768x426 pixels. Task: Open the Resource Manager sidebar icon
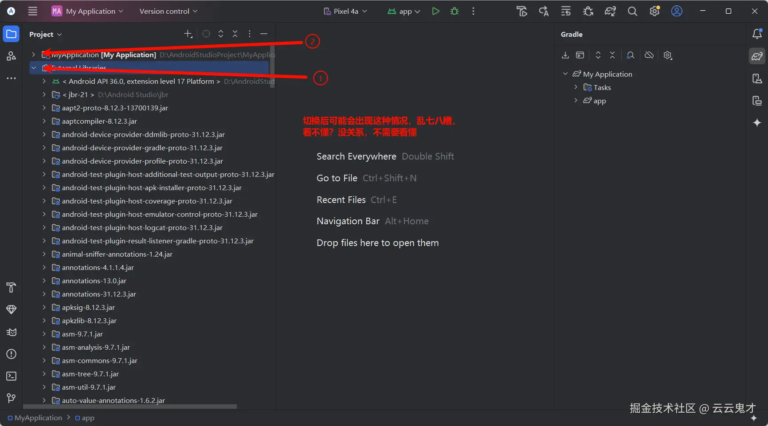(x=12, y=56)
